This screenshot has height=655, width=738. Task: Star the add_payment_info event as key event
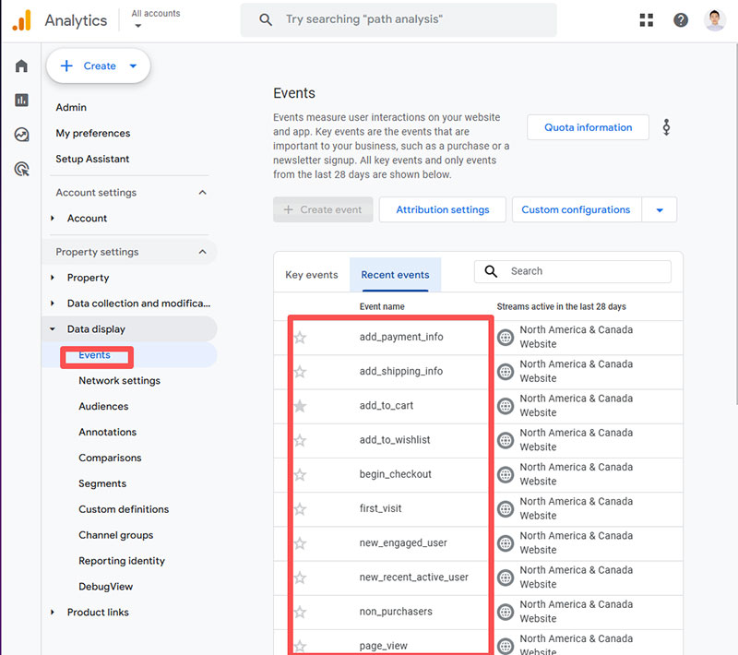(300, 338)
